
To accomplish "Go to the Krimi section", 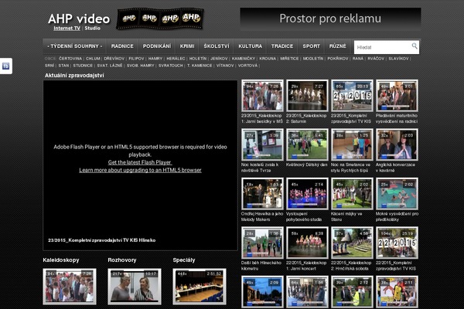I will click(x=187, y=46).
